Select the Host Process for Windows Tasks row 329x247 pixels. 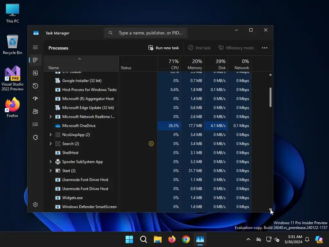(x=147, y=90)
